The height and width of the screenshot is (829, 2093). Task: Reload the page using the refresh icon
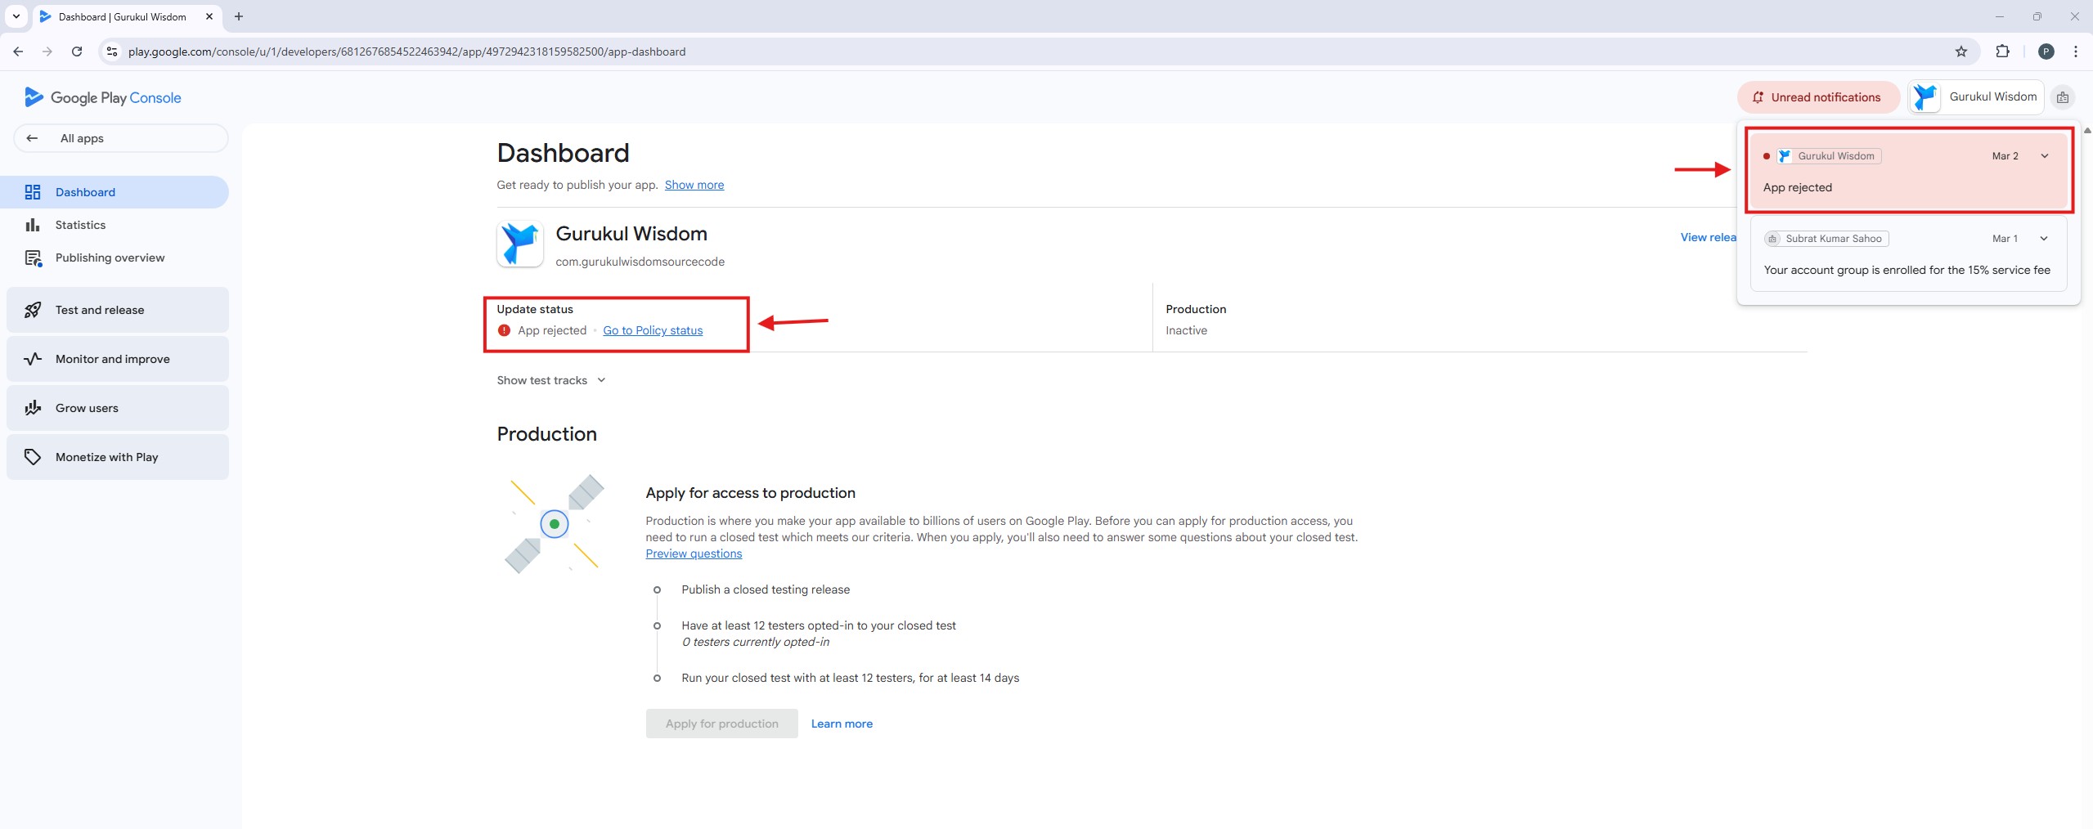point(77,52)
